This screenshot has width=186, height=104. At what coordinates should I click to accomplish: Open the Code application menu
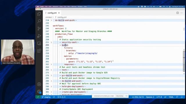click(x=42, y=7)
